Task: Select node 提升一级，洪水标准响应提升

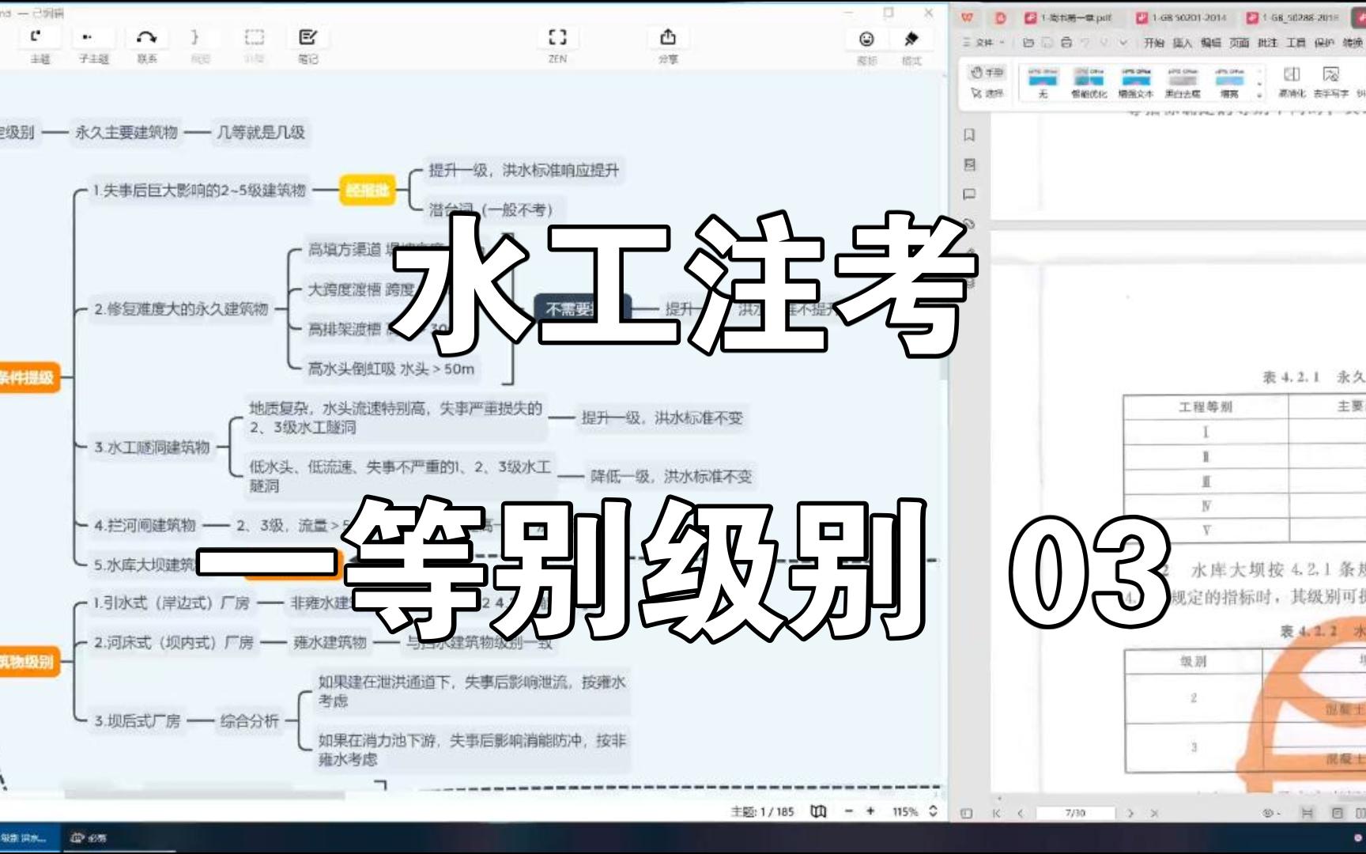Action: 524,170
